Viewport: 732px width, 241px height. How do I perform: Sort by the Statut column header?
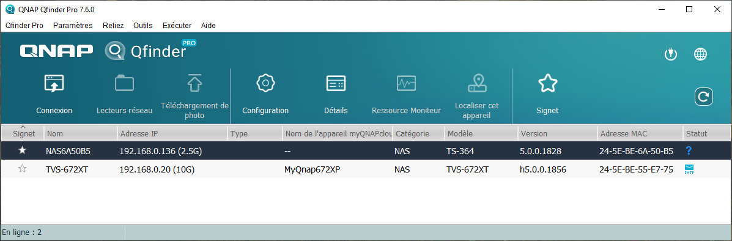pos(708,133)
